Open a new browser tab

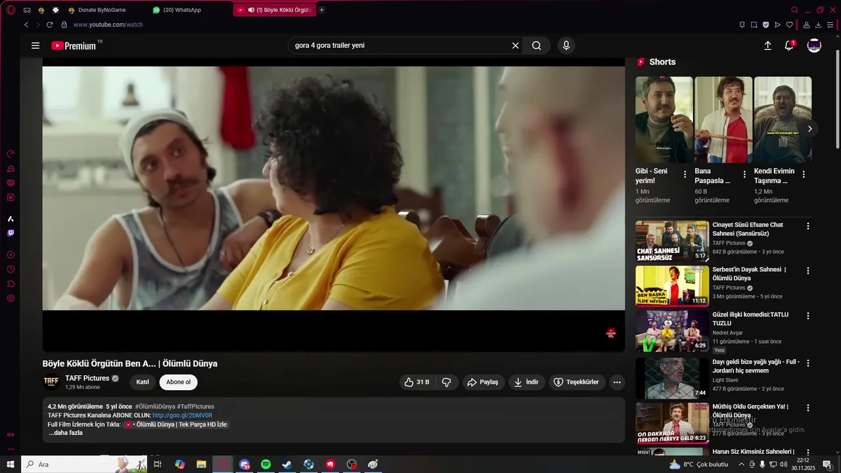click(321, 10)
